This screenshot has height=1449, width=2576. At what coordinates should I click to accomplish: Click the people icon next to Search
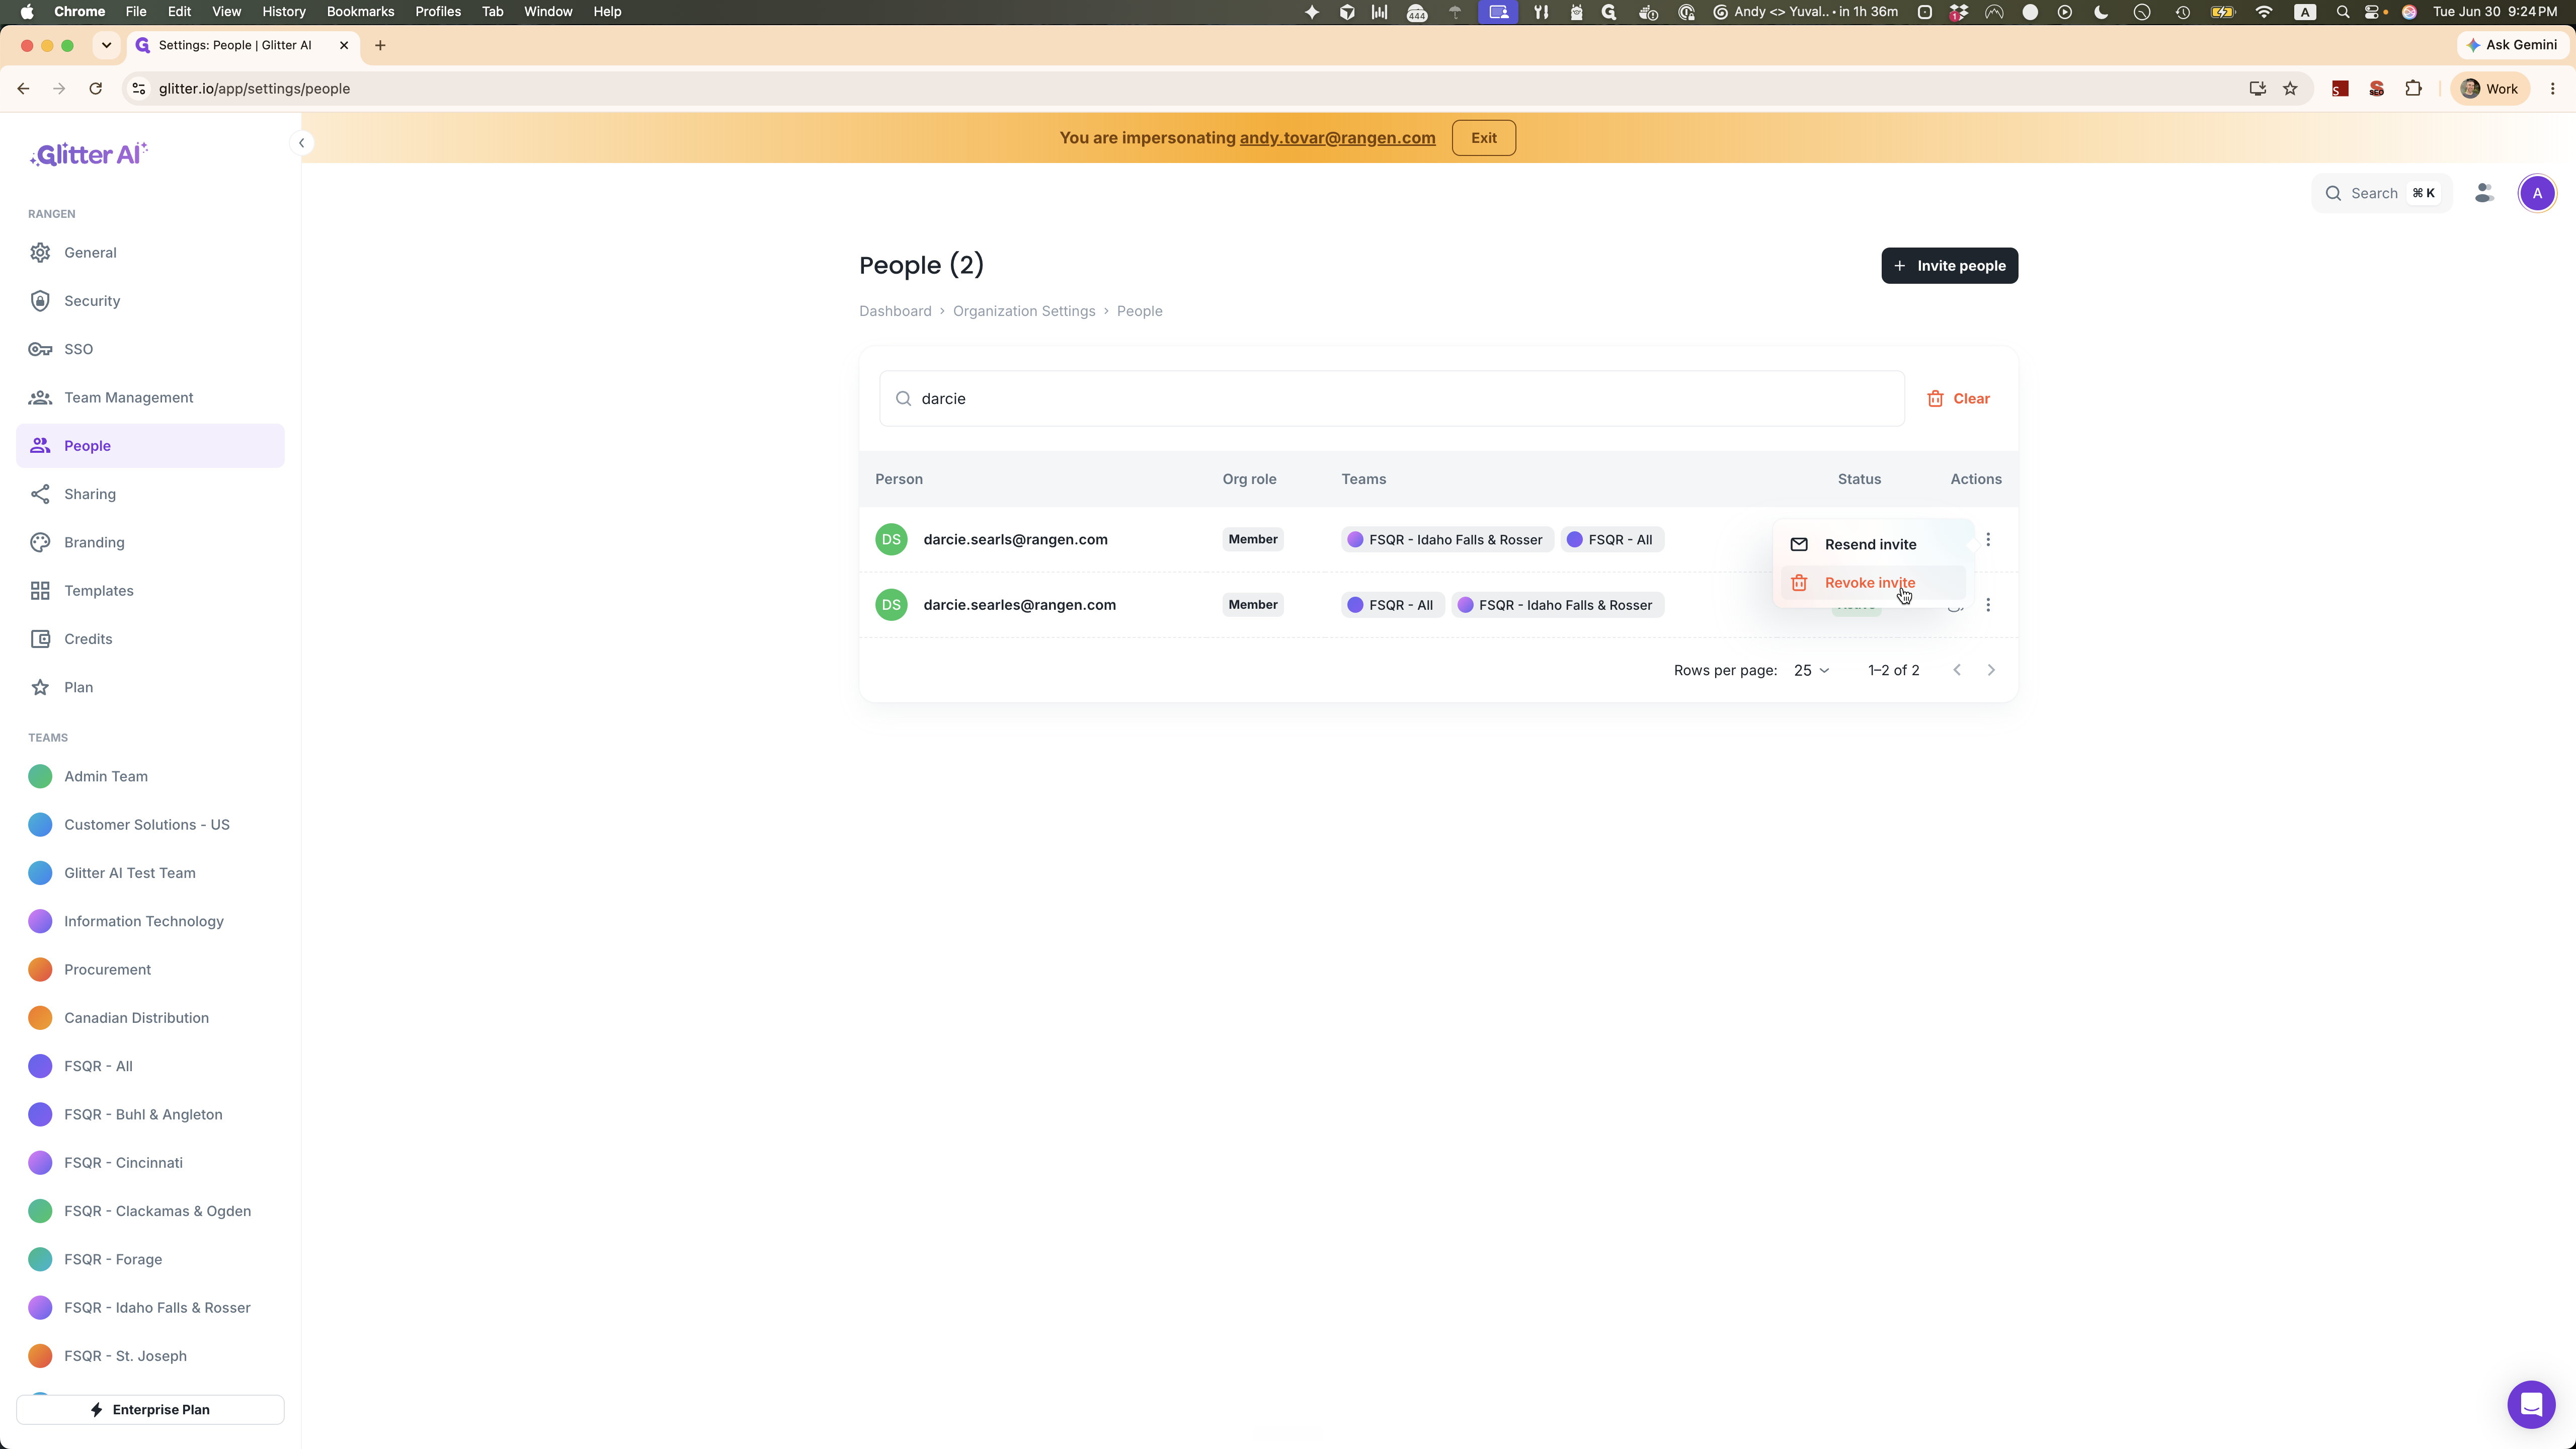[x=2484, y=193]
